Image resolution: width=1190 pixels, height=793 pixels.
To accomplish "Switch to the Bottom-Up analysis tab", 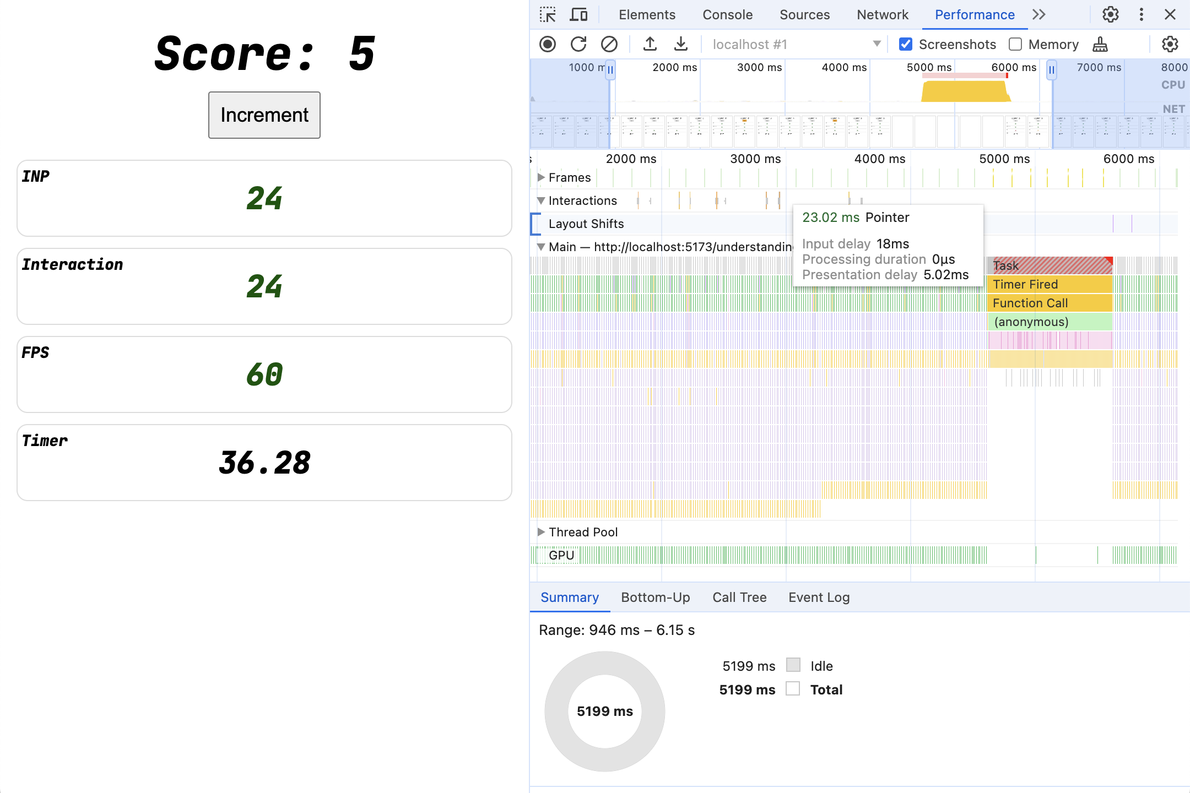I will click(655, 596).
